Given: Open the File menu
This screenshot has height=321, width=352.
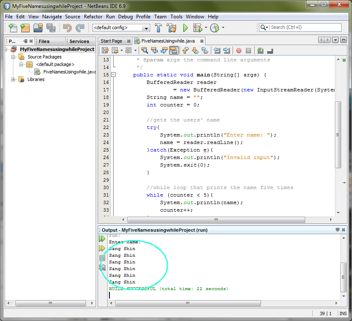Looking at the screenshot, I should click(9, 17).
